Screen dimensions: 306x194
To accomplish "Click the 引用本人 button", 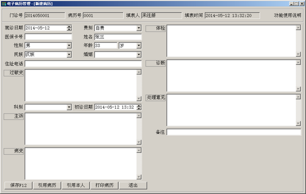I will pyautogui.click(x=75, y=185).
